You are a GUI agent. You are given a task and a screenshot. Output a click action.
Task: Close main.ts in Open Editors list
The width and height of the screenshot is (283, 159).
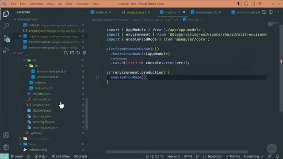tap(20, 36)
